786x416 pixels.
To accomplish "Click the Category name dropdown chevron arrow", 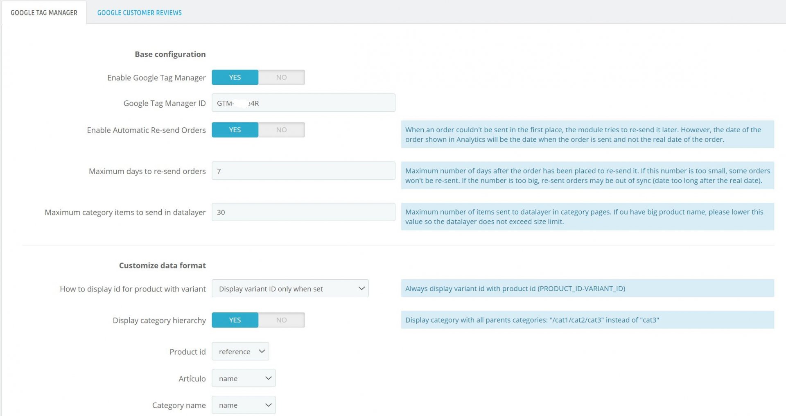I will (269, 405).
